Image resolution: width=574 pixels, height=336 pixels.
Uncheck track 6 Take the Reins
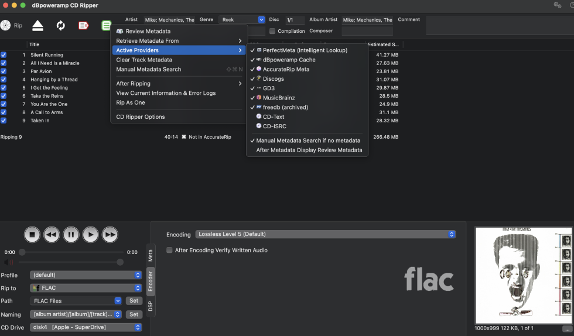click(4, 96)
